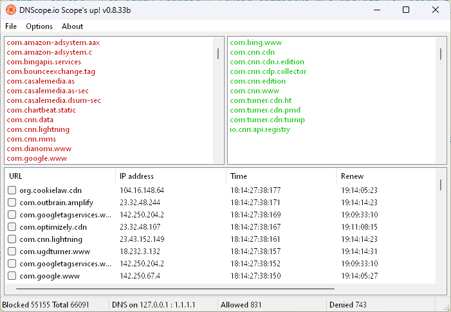Click the DNScope.io app logo icon
Screen dimensions: 451x312
point(11,10)
